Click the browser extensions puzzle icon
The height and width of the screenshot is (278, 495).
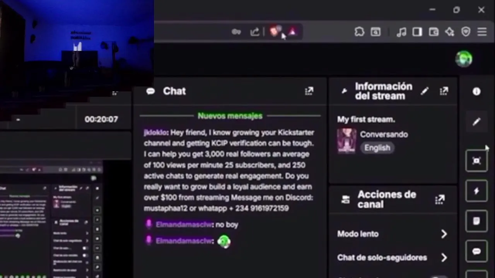pos(359,32)
